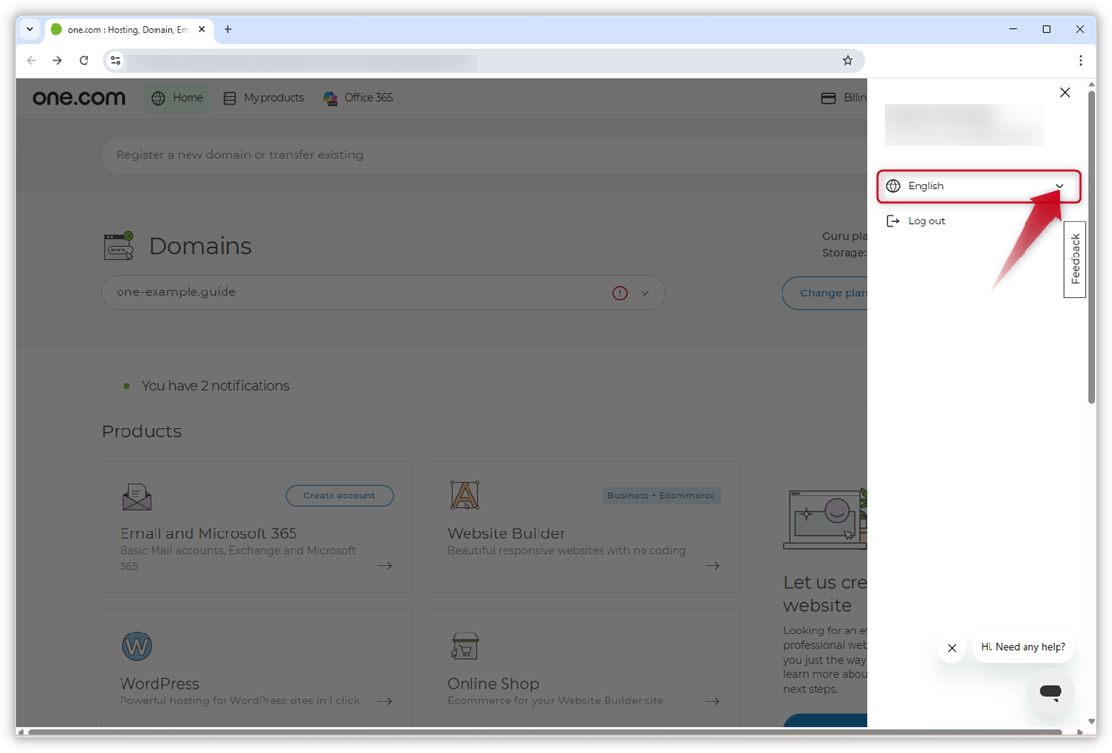Viewport: 1112px width, 753px height.
Task: Expand the English language dropdown
Action: coord(1060,186)
